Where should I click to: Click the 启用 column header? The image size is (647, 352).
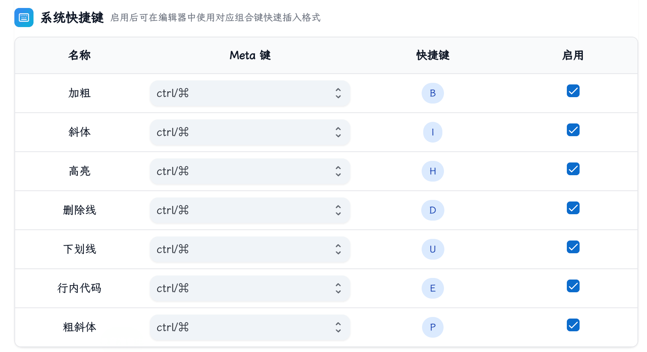coord(573,55)
